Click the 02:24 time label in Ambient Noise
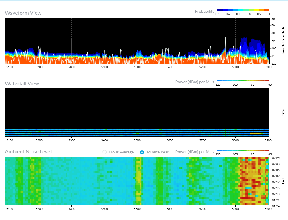This screenshot has width=288, height=220. (275, 206)
